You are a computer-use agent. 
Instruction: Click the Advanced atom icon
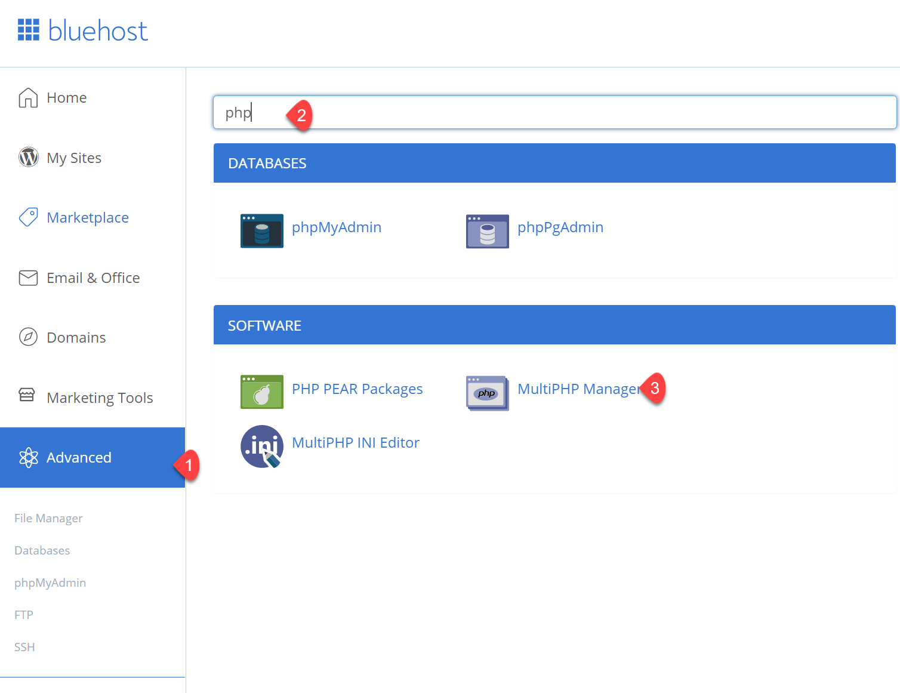coord(28,457)
